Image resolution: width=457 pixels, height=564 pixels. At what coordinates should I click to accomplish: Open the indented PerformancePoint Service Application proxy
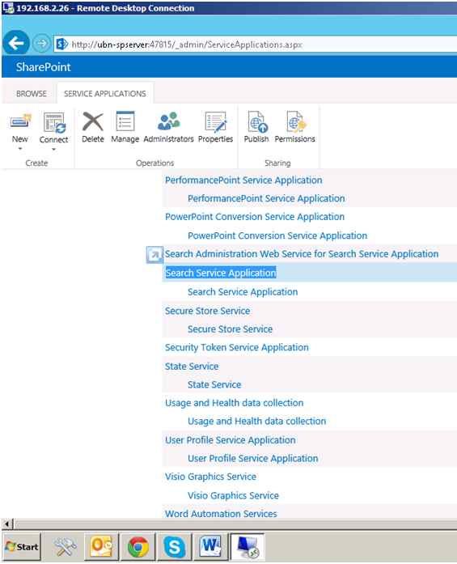click(266, 198)
